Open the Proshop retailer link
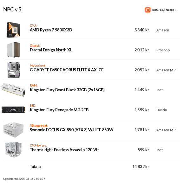The image size is (183, 183). click(163, 50)
